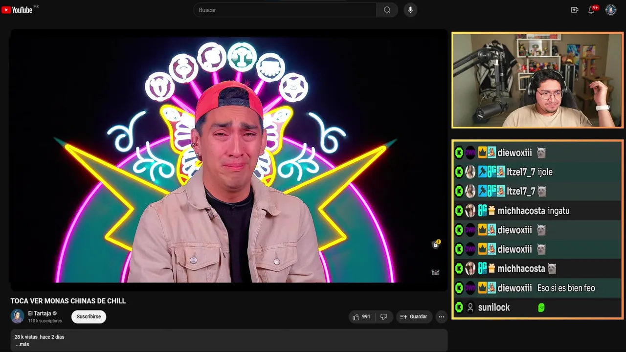Click the OG badge on michhacosta ingatu row
The height and width of the screenshot is (352, 626).
[482, 211]
